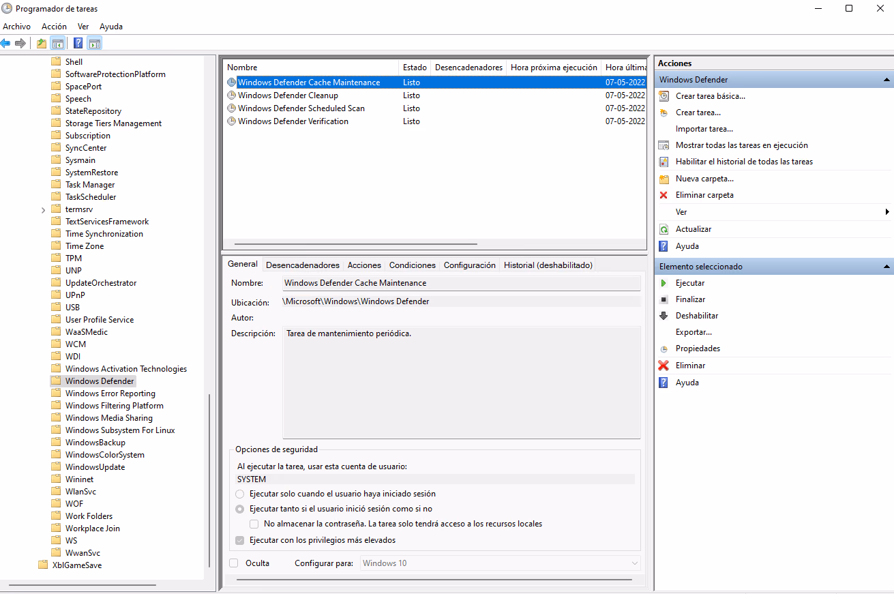894x594 pixels.
Task: Sort by Hora próxima ejecución column header
Action: 554,68
